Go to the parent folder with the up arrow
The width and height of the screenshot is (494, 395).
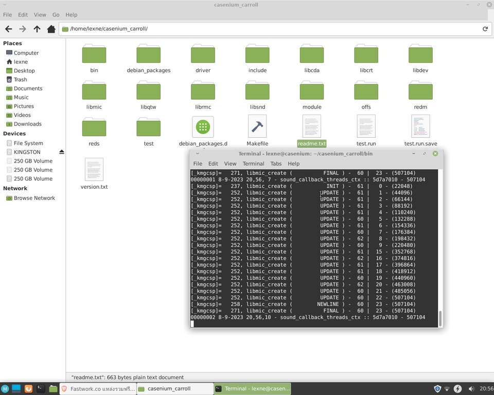(37, 29)
